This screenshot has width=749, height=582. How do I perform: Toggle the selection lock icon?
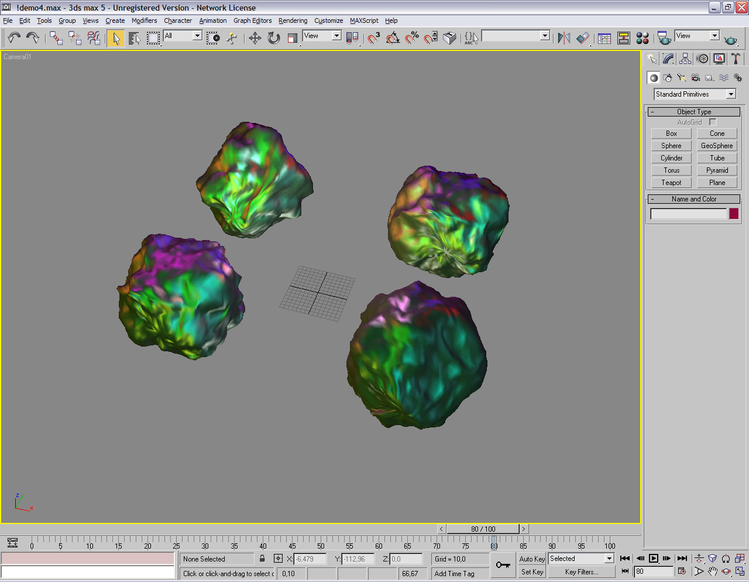point(262,559)
